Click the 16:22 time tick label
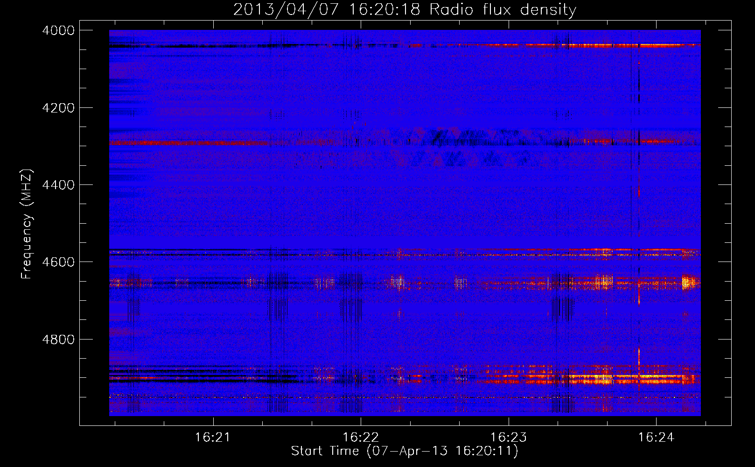Viewport: 755px width, 467px height. coord(361,437)
